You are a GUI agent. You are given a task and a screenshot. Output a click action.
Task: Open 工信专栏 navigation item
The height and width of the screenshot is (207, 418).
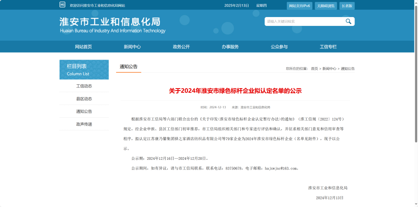click(x=328, y=47)
